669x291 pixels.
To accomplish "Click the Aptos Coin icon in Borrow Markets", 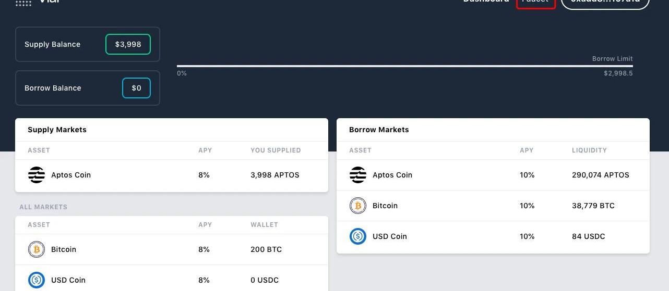I will click(358, 175).
